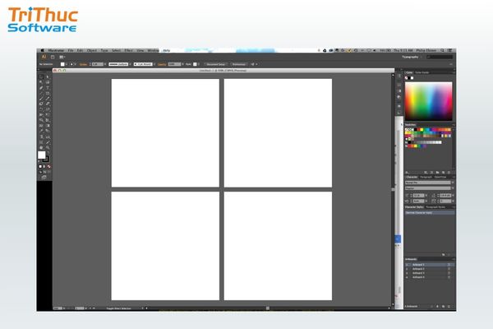
Task: Open the Typography workspace switcher dropdown
Action: click(412, 57)
